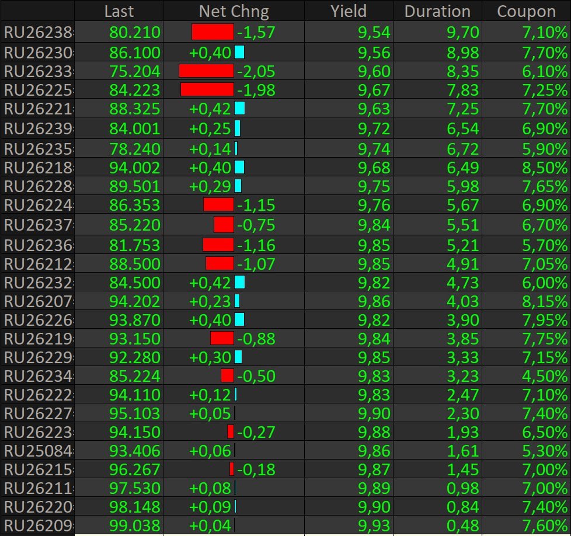Click the coupon value 8,50%
571x536 pixels.
(545, 168)
